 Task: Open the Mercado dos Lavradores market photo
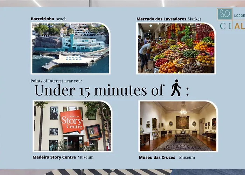[x=176, y=48]
